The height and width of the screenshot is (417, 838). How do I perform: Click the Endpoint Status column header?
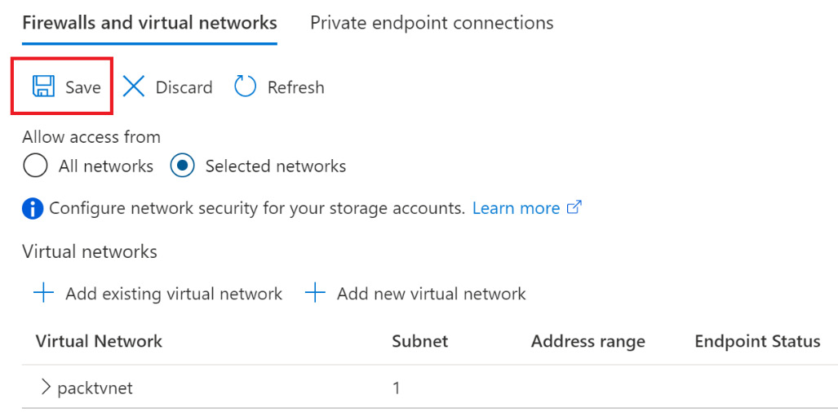(x=757, y=341)
